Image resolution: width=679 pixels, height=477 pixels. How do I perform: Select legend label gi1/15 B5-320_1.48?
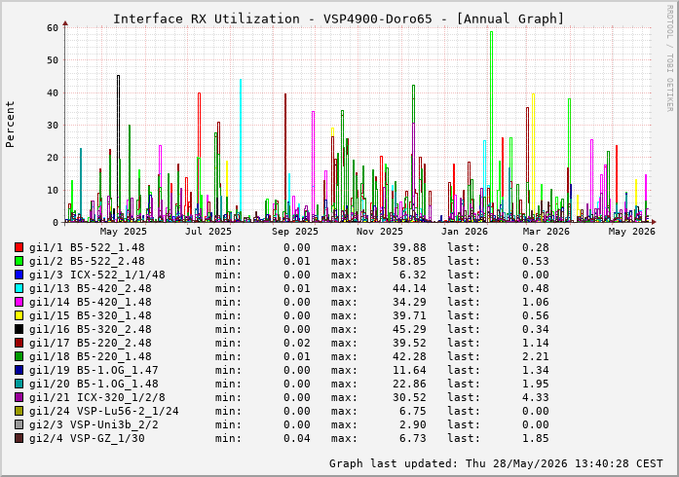point(91,315)
